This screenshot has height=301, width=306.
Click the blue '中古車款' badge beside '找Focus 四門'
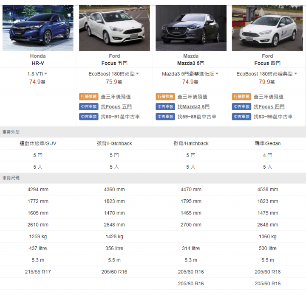(x=241, y=107)
